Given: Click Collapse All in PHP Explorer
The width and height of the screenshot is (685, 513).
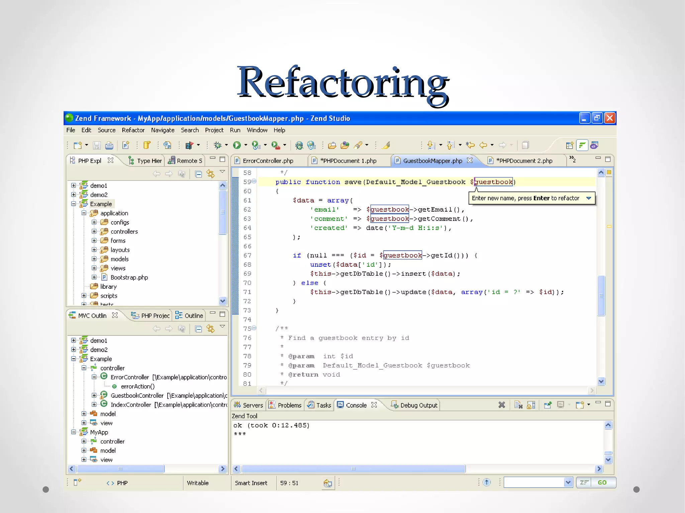Looking at the screenshot, I should (x=198, y=174).
